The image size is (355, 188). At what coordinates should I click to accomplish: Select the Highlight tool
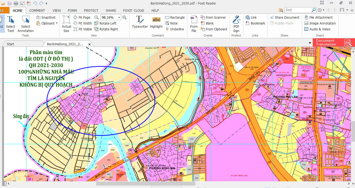156,22
